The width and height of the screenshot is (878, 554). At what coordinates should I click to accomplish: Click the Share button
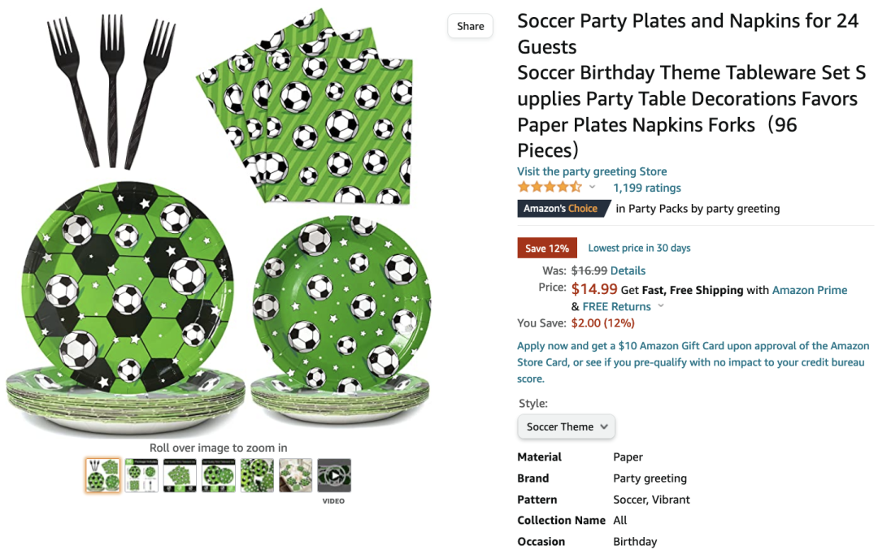coord(471,26)
